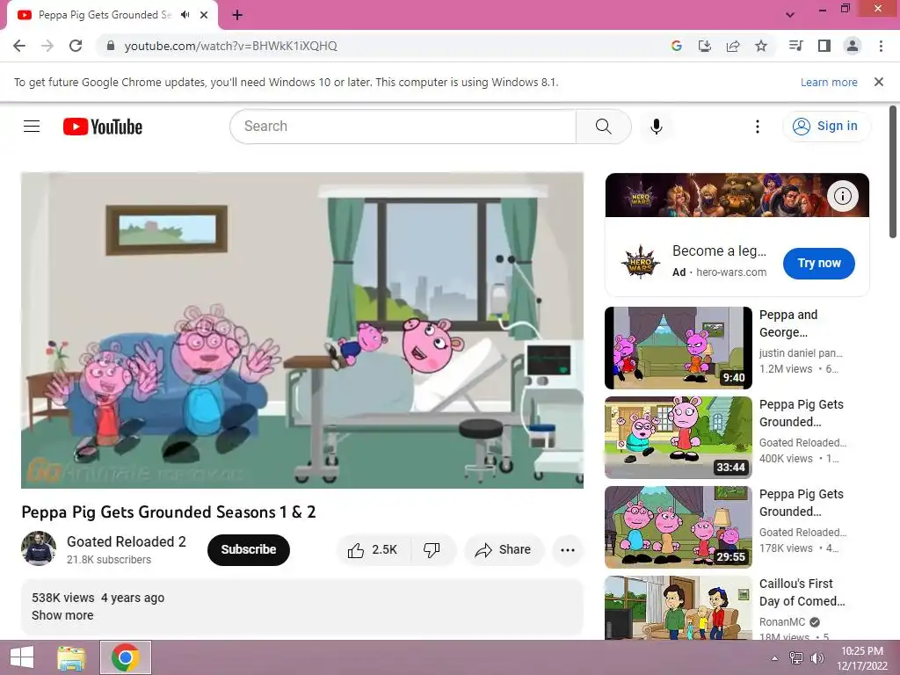Expand the tab search chevron in title bar
This screenshot has height=675, width=900.
point(790,15)
